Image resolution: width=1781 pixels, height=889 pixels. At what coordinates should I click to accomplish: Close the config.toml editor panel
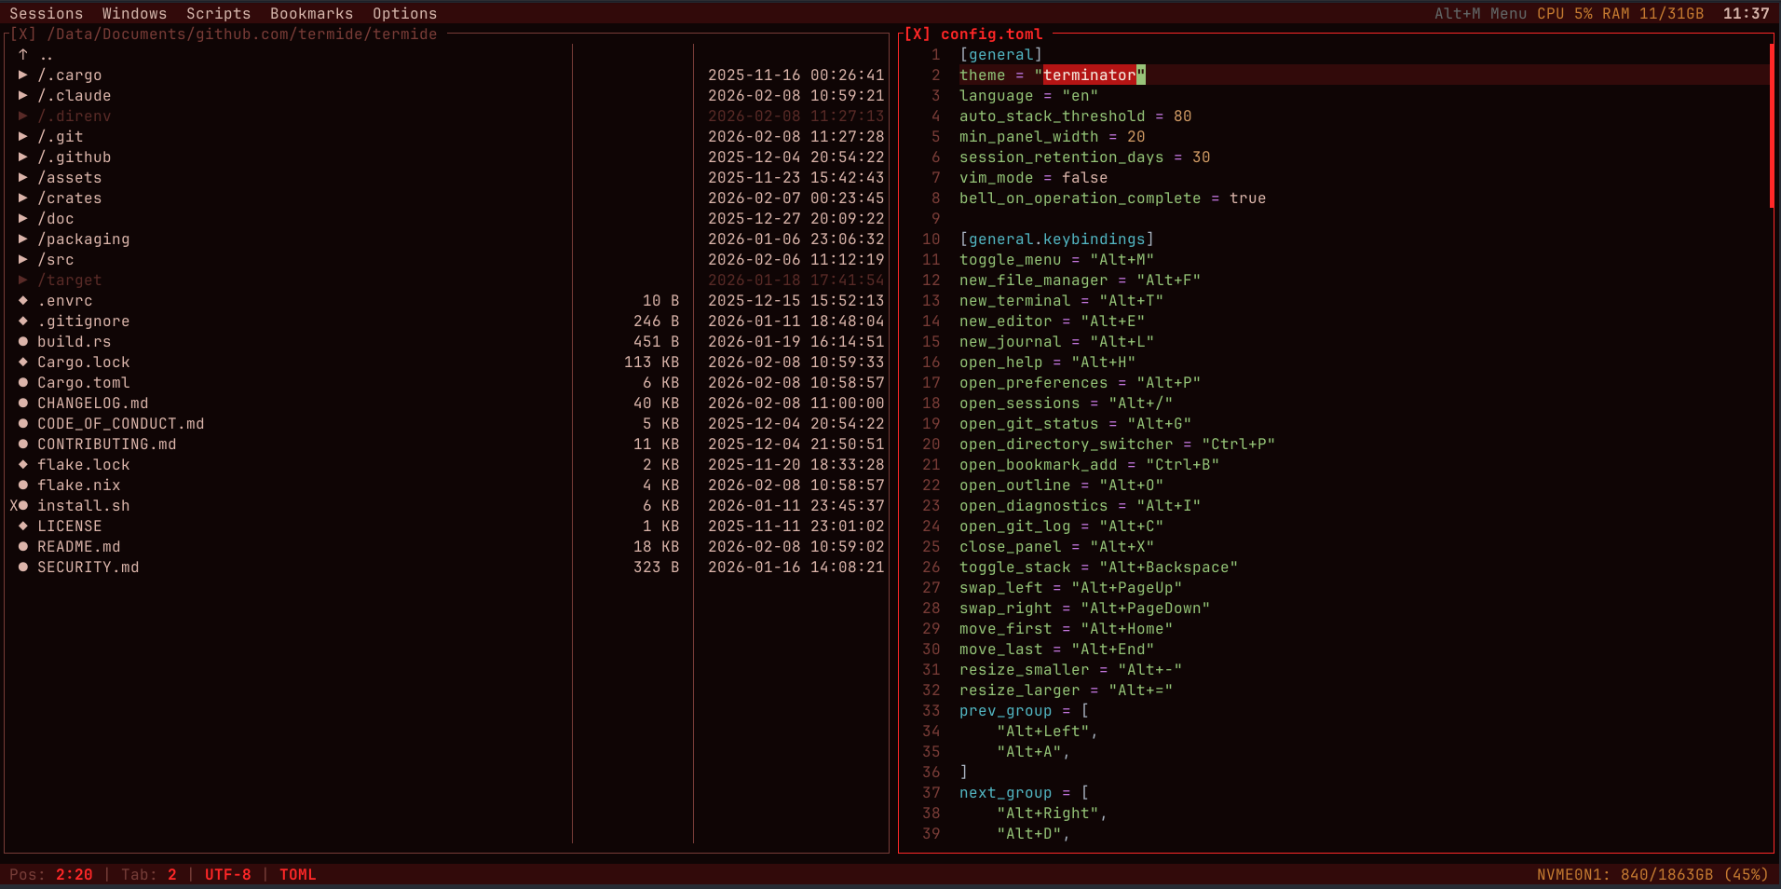[918, 34]
